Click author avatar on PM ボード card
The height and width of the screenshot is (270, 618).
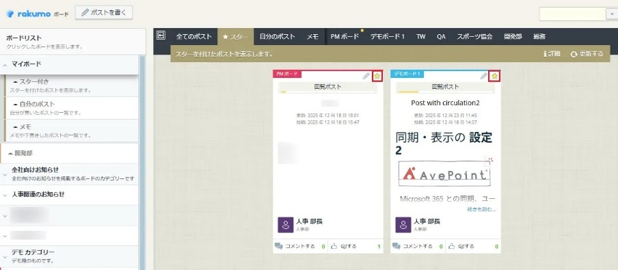point(285,225)
